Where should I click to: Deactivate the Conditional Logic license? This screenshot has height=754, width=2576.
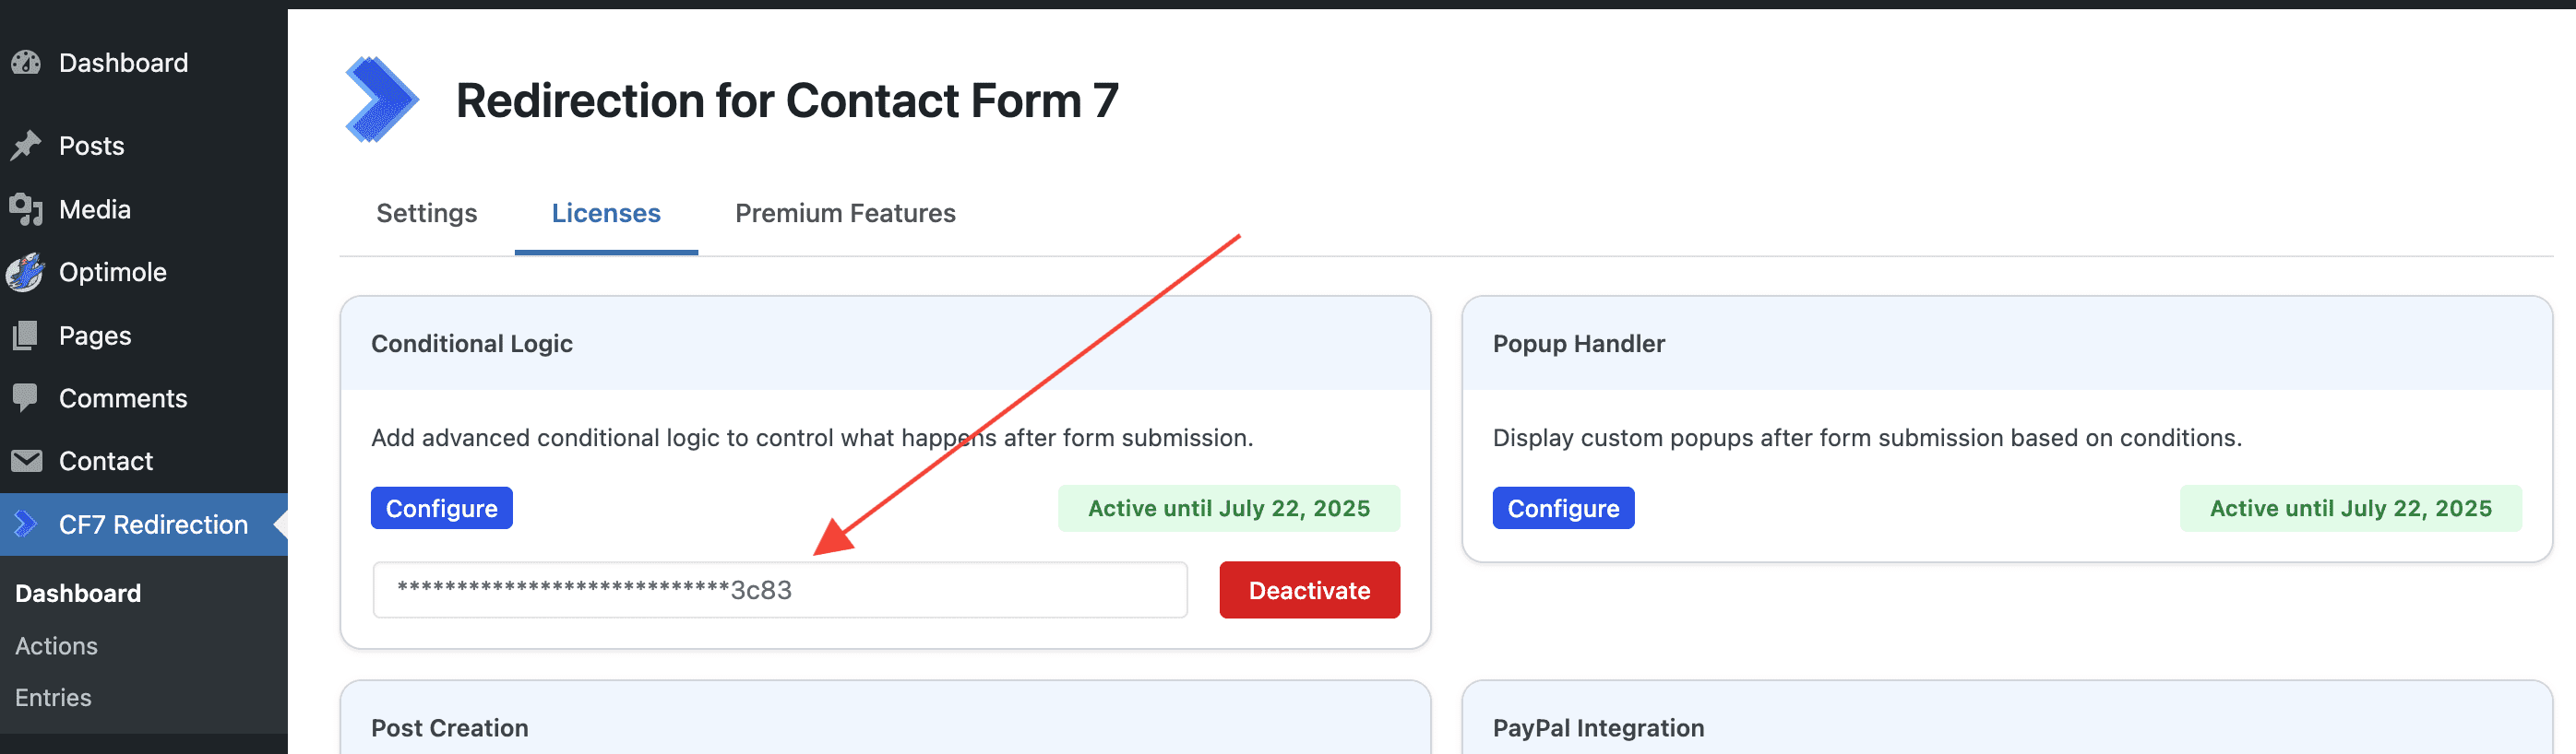(1309, 590)
